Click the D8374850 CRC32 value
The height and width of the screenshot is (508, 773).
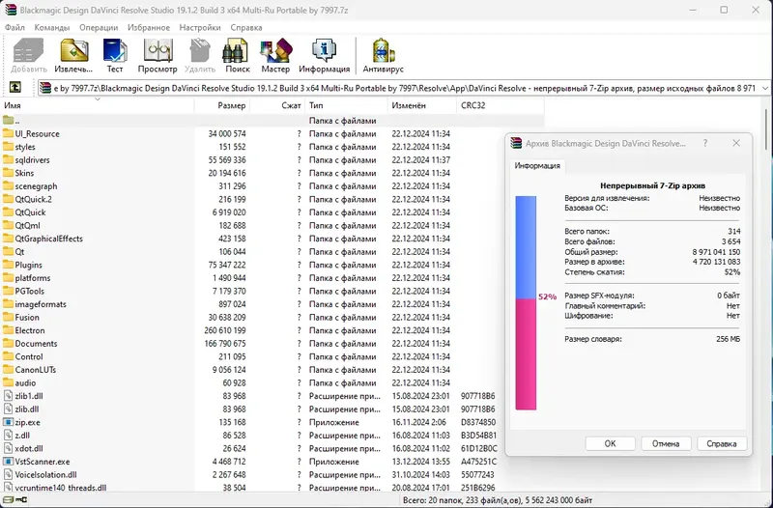click(x=478, y=422)
